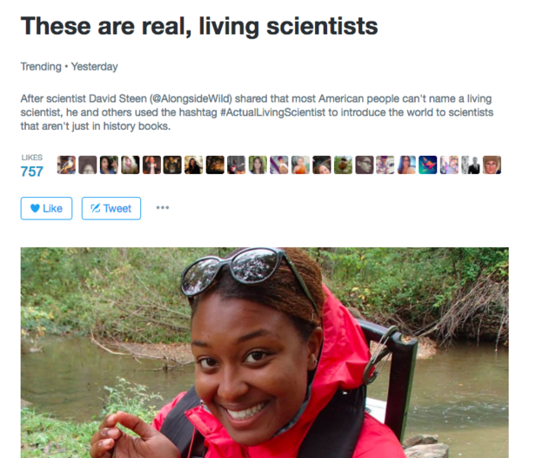This screenshot has height=458, width=556.
Task: Click the Trending label under the title
Action: 41,67
